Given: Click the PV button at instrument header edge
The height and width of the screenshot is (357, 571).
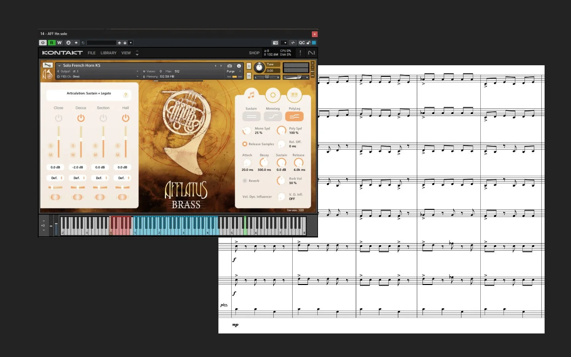Looking at the screenshot, I should coord(313,76).
